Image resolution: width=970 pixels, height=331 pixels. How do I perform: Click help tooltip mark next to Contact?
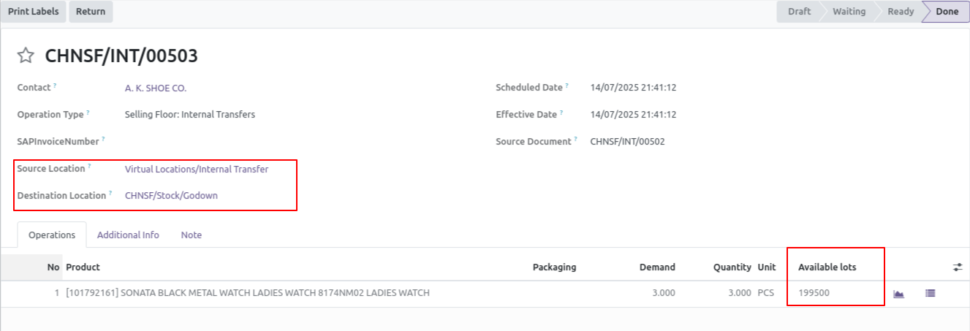55,85
